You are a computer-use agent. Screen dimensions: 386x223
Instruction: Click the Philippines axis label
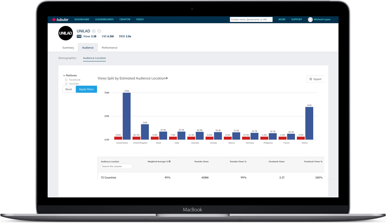click(268, 143)
